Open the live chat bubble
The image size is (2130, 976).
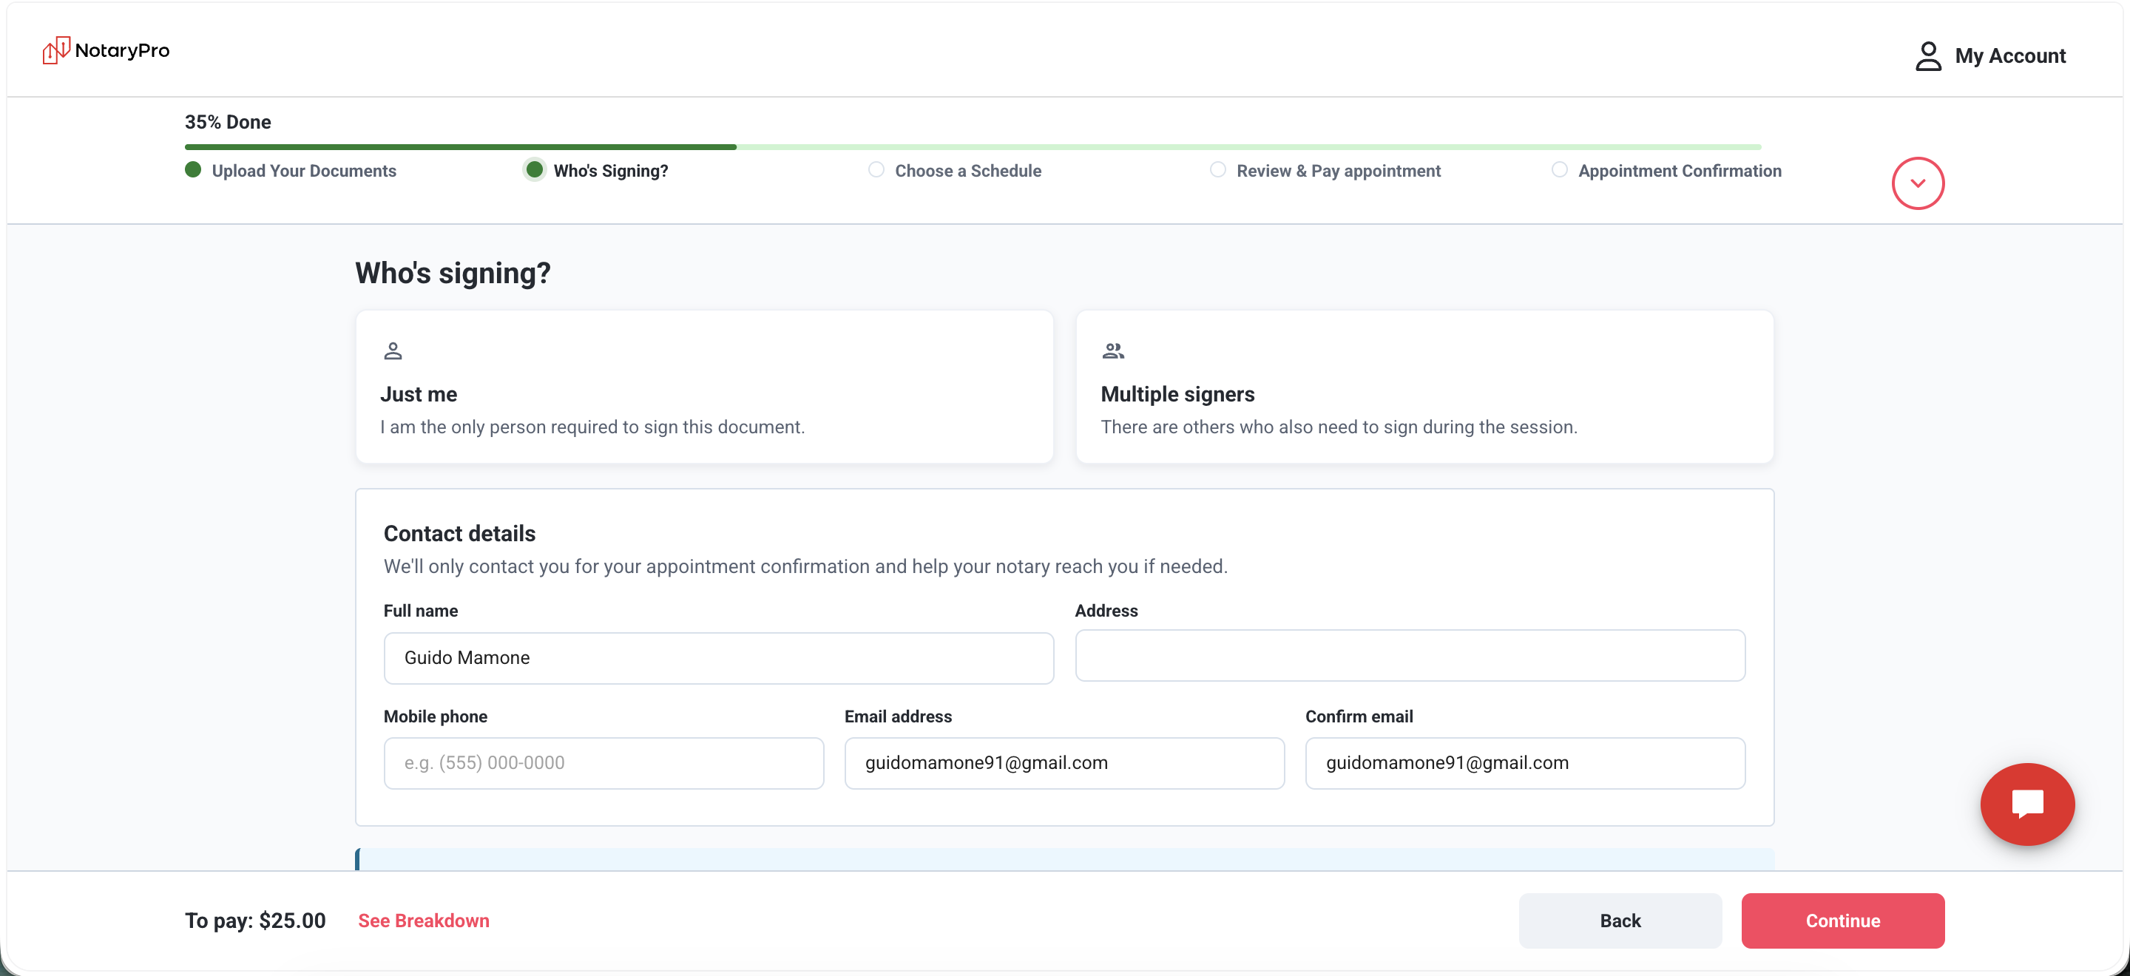click(x=2026, y=803)
